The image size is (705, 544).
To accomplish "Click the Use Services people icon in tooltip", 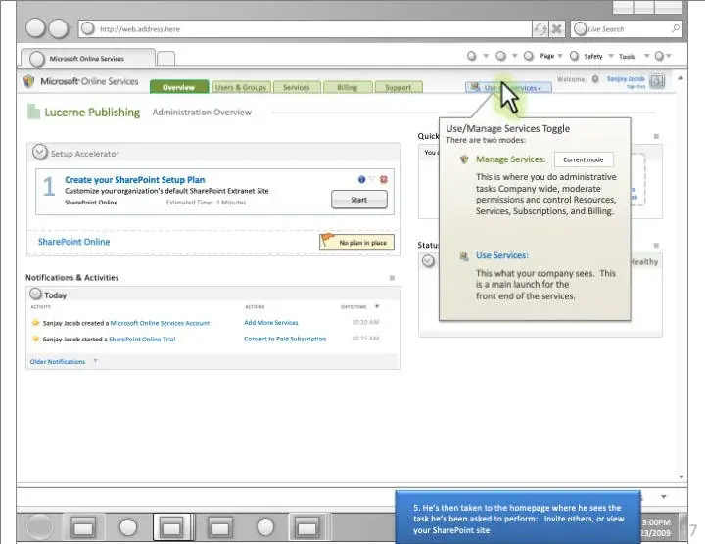I will point(464,256).
